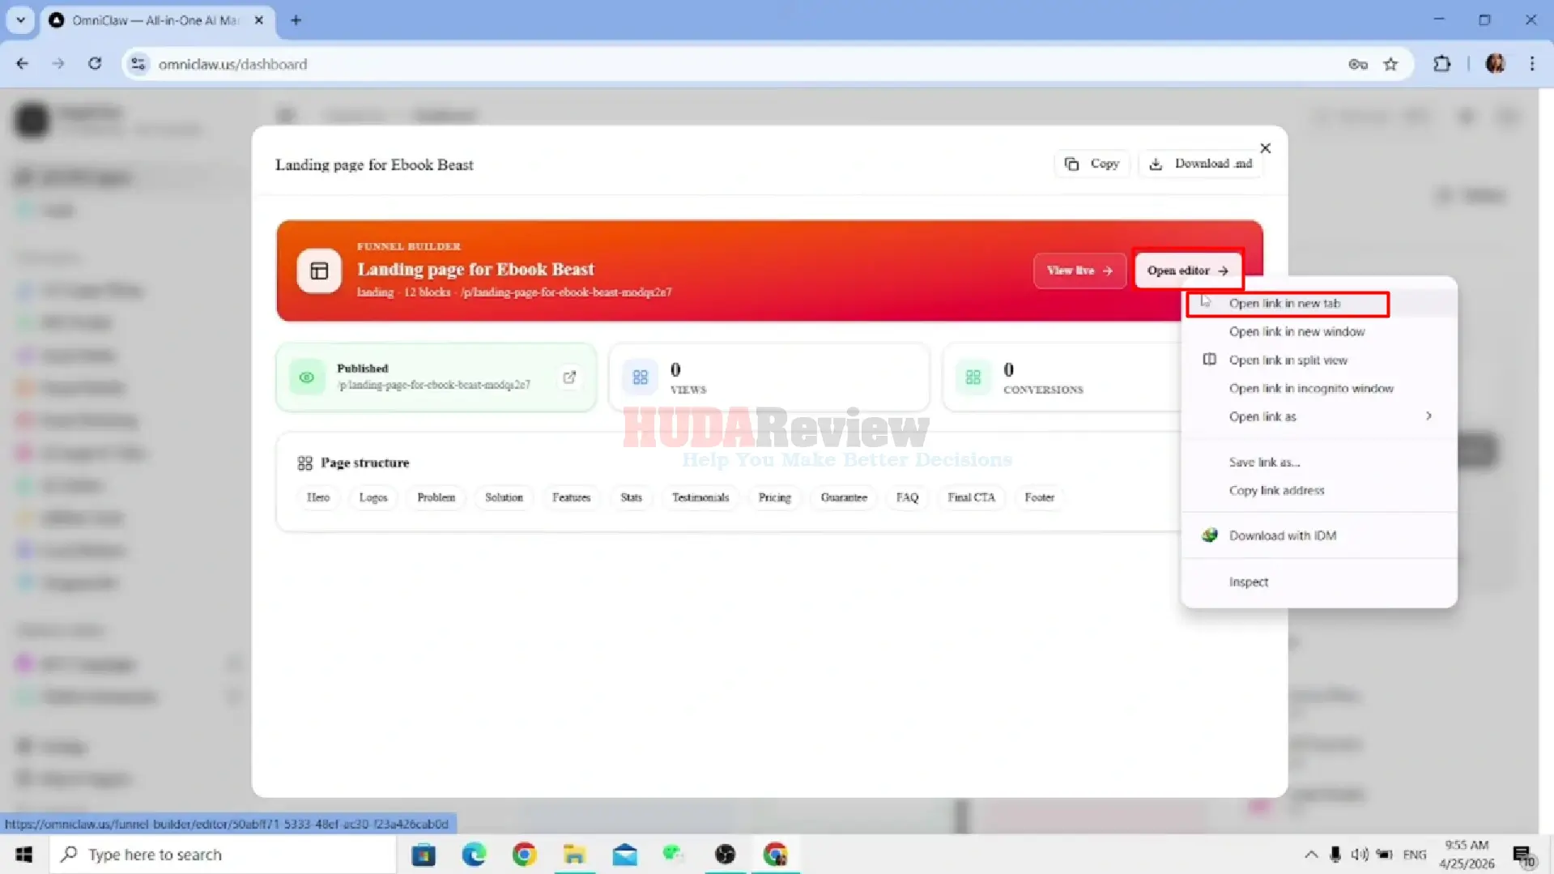Click the browser forward arrow
The height and width of the screenshot is (874, 1554).
[x=58, y=64]
